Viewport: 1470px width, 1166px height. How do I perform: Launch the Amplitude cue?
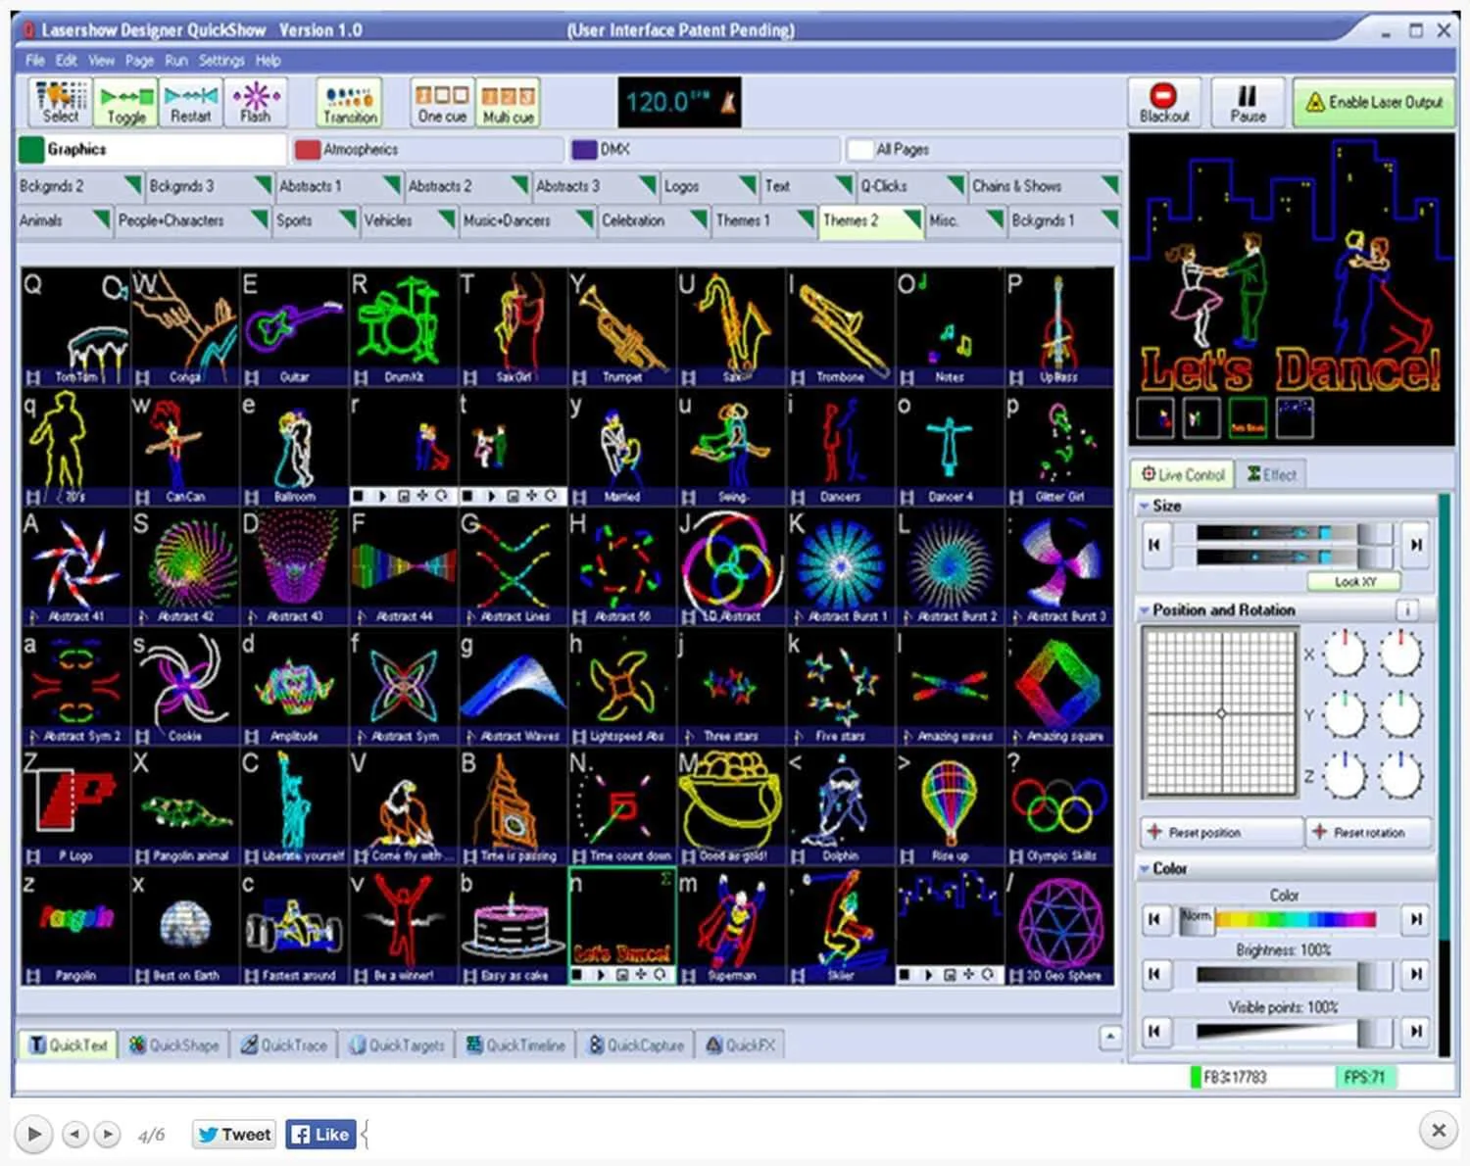click(x=294, y=687)
